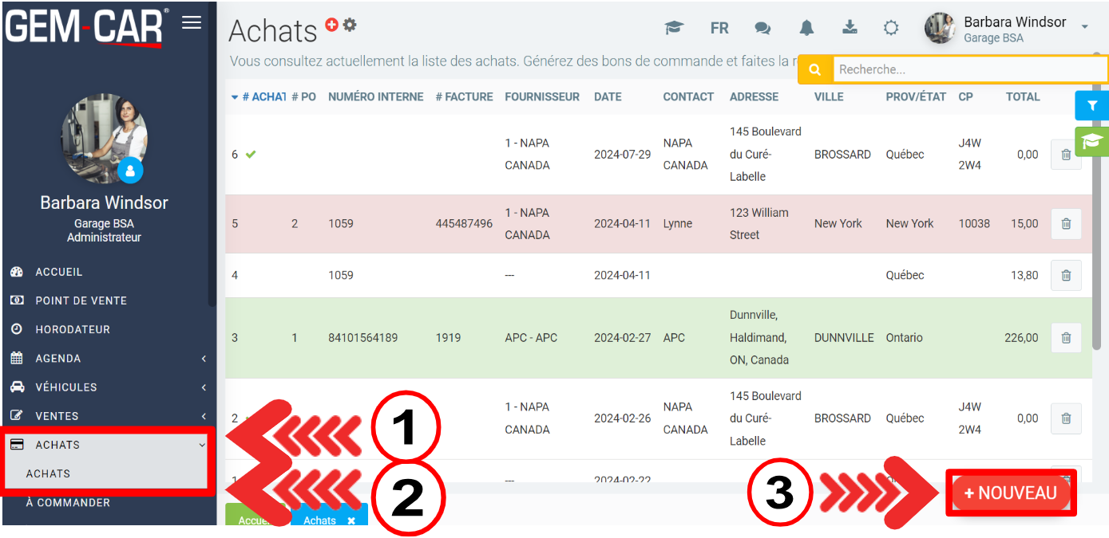The image size is (1109, 538).
Task: Click the green tutorial cap side button
Action: tap(1091, 142)
